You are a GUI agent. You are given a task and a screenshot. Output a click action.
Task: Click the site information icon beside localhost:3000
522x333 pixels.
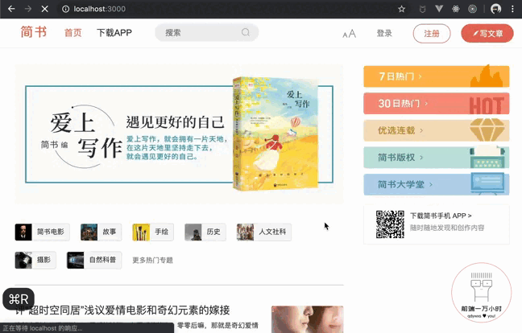pos(65,9)
